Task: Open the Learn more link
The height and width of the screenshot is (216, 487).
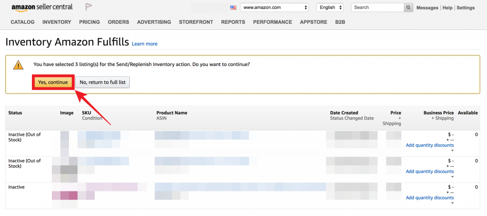Action: pyautogui.click(x=145, y=44)
